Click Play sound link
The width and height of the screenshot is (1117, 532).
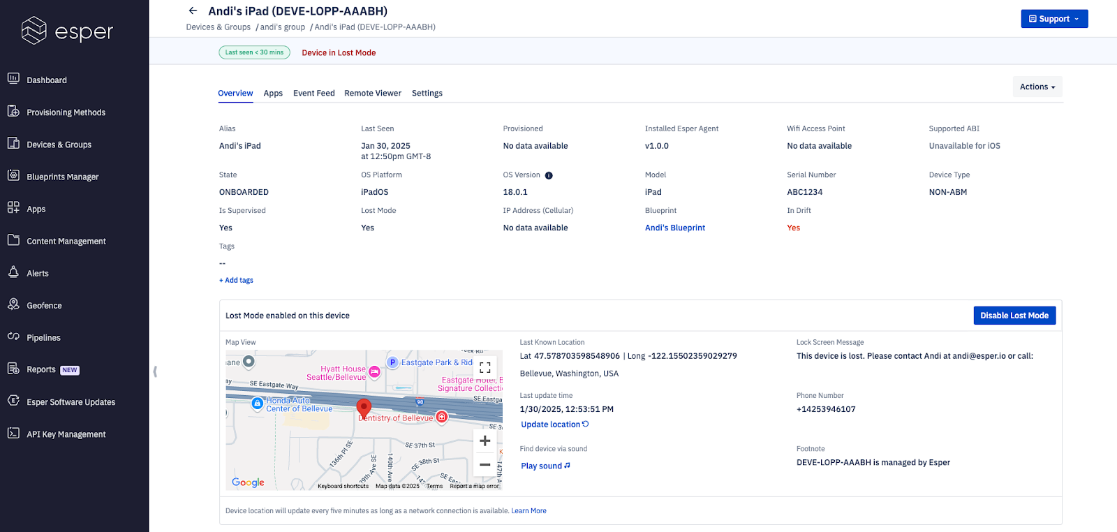coord(545,466)
